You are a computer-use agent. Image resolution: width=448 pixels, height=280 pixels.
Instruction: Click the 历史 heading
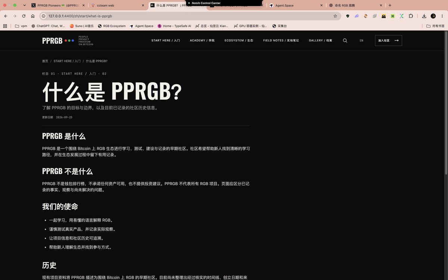49,265
